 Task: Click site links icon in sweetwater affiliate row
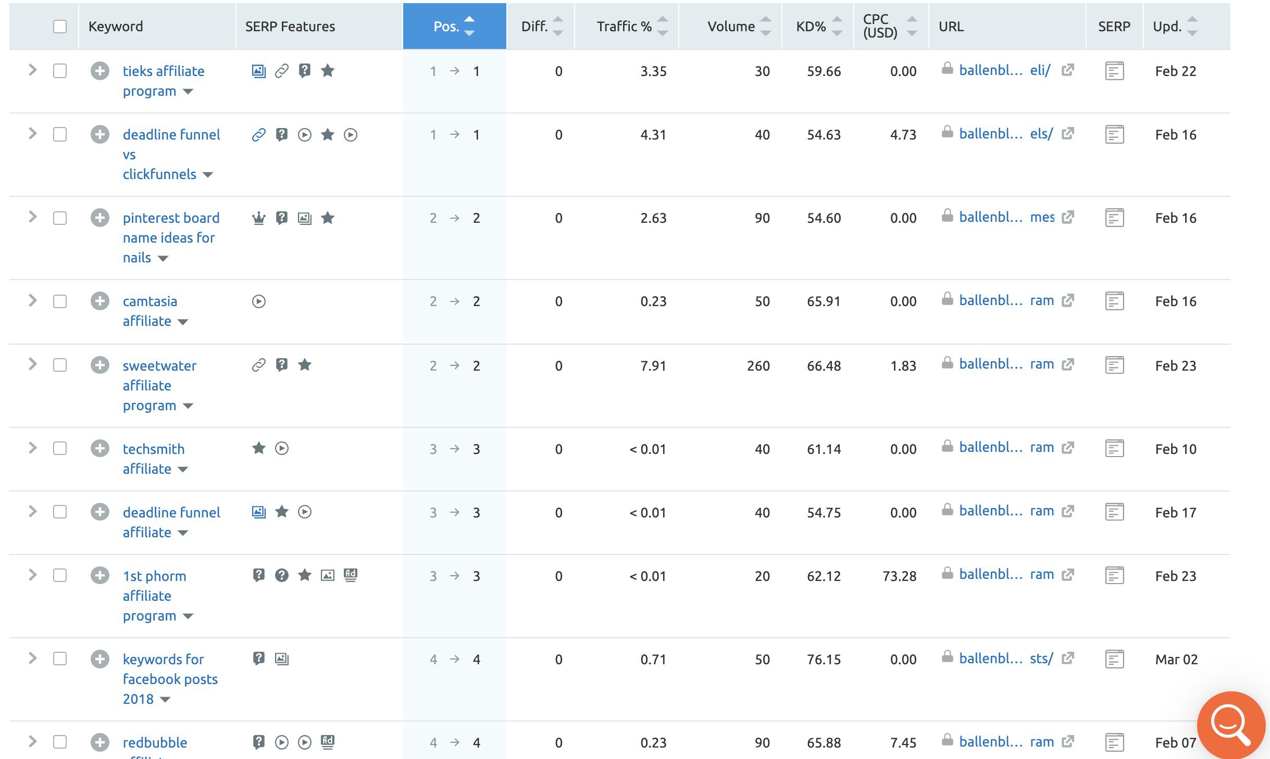coord(259,365)
